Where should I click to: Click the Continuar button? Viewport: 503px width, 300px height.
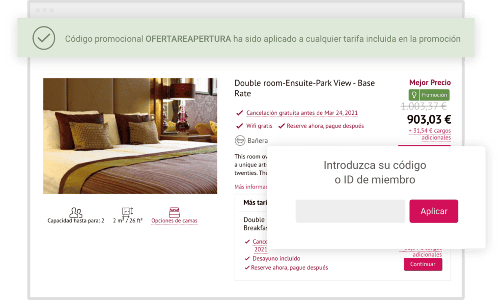[x=423, y=264]
